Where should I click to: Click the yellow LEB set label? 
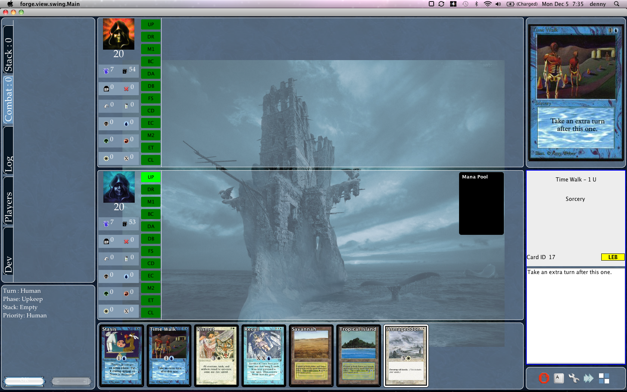612,257
